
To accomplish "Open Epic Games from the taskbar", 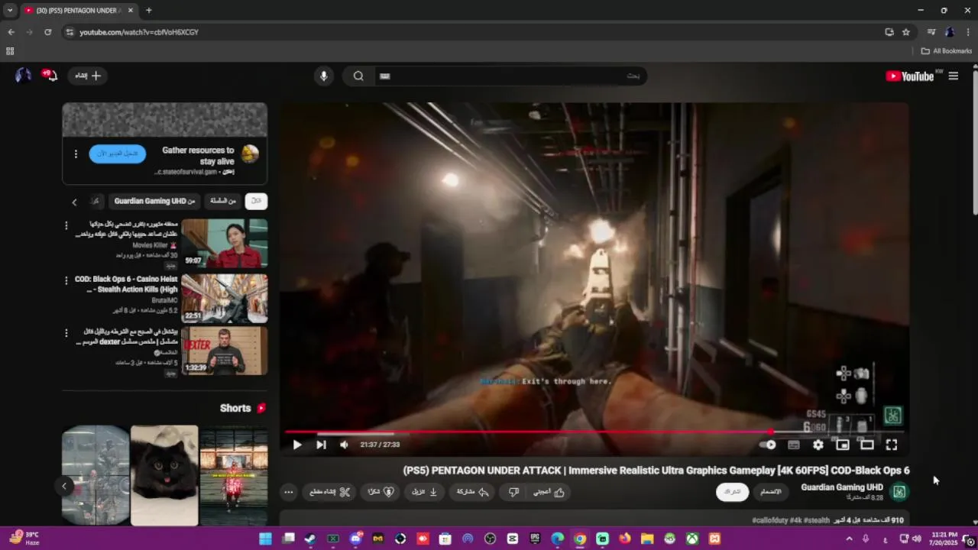I will pyautogui.click(x=535, y=539).
